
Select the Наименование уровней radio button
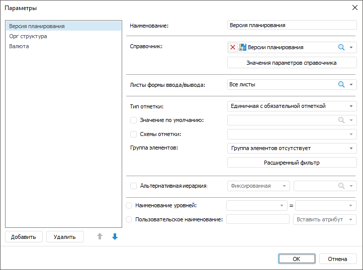[x=129, y=205]
